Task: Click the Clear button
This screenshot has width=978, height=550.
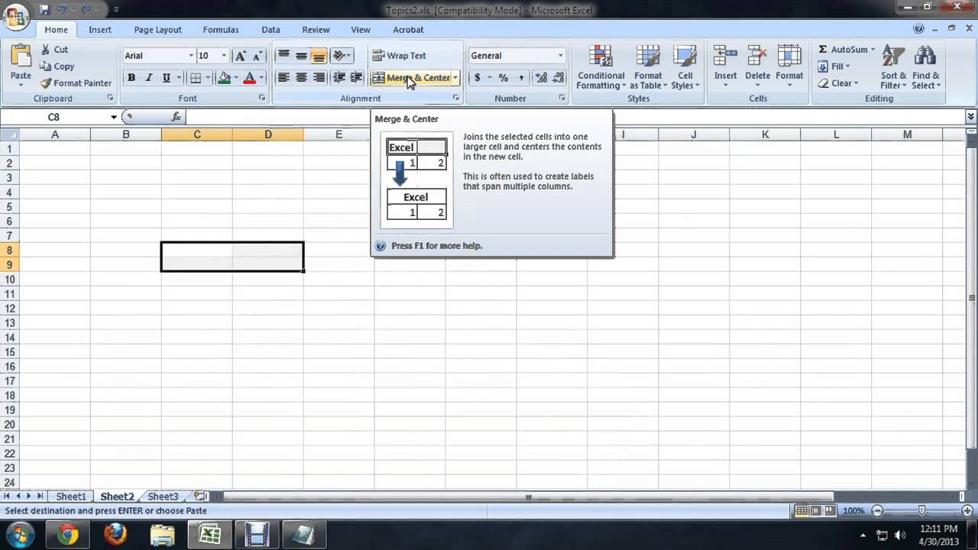Action: (836, 83)
